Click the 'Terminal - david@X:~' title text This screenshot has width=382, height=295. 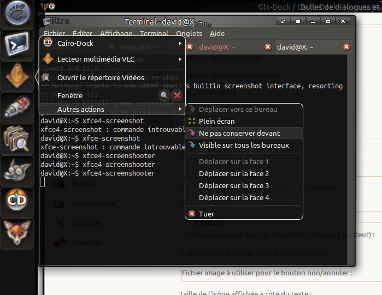tap(163, 22)
